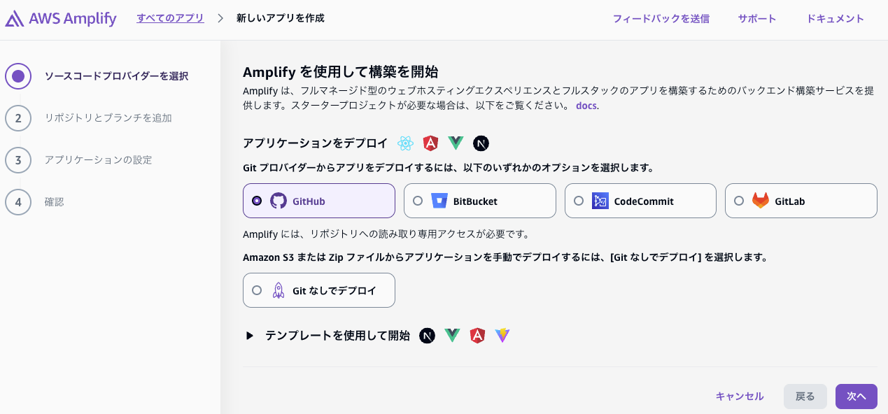888x414 pixels.
Task: Open the docs link in the description text
Action: click(x=585, y=105)
